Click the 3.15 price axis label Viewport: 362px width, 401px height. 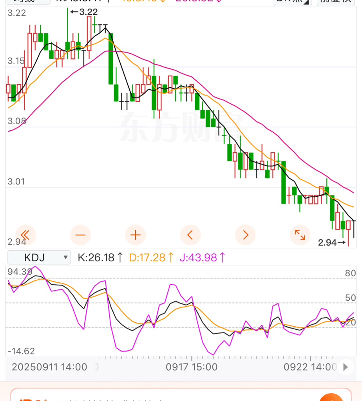(x=16, y=61)
